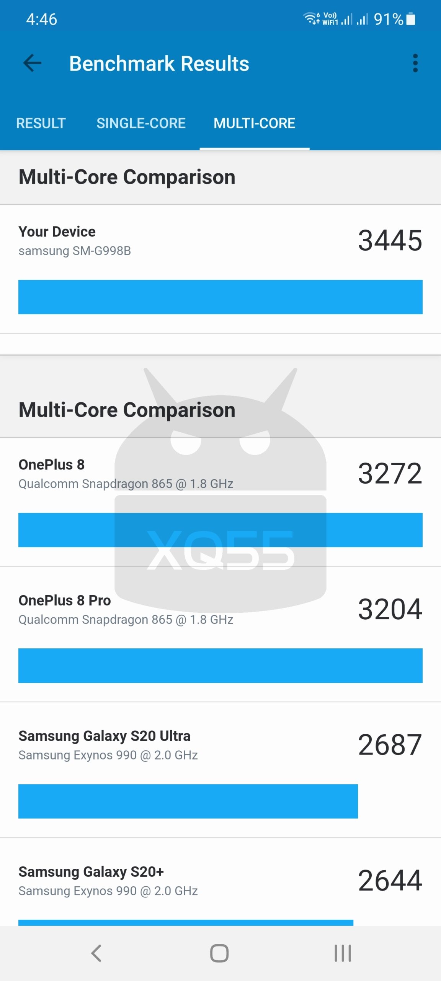The width and height of the screenshot is (441, 981).
Task: Tap the Galaxy S20 Ultra score bar
Action: pyautogui.click(x=188, y=801)
